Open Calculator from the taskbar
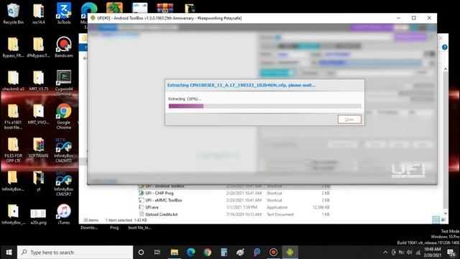Screen dimensions: 460x259 224,253
